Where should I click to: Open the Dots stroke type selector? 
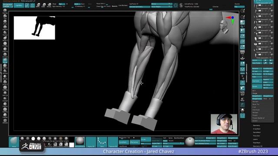point(102,142)
